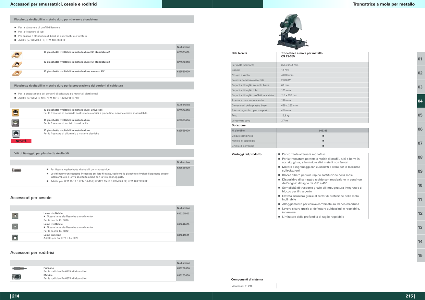Open chapter tab 03
425x300 pixels.
pos(421,87)
